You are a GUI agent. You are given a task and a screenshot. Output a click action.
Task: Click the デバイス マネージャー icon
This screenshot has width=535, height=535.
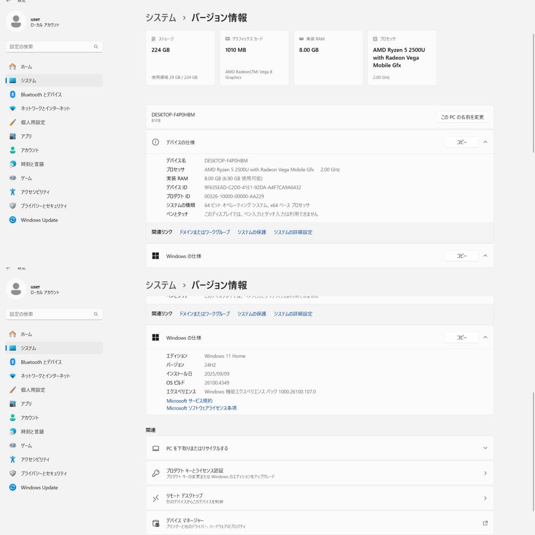click(156, 523)
